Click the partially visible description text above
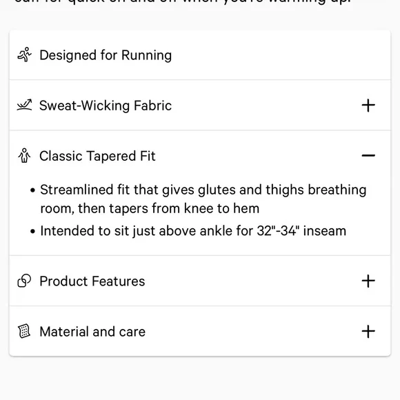 182,2
